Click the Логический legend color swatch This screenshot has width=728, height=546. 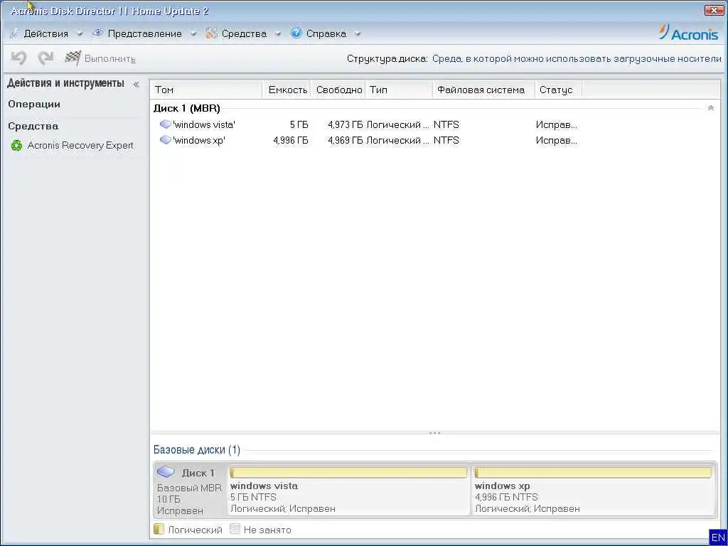pos(159,529)
